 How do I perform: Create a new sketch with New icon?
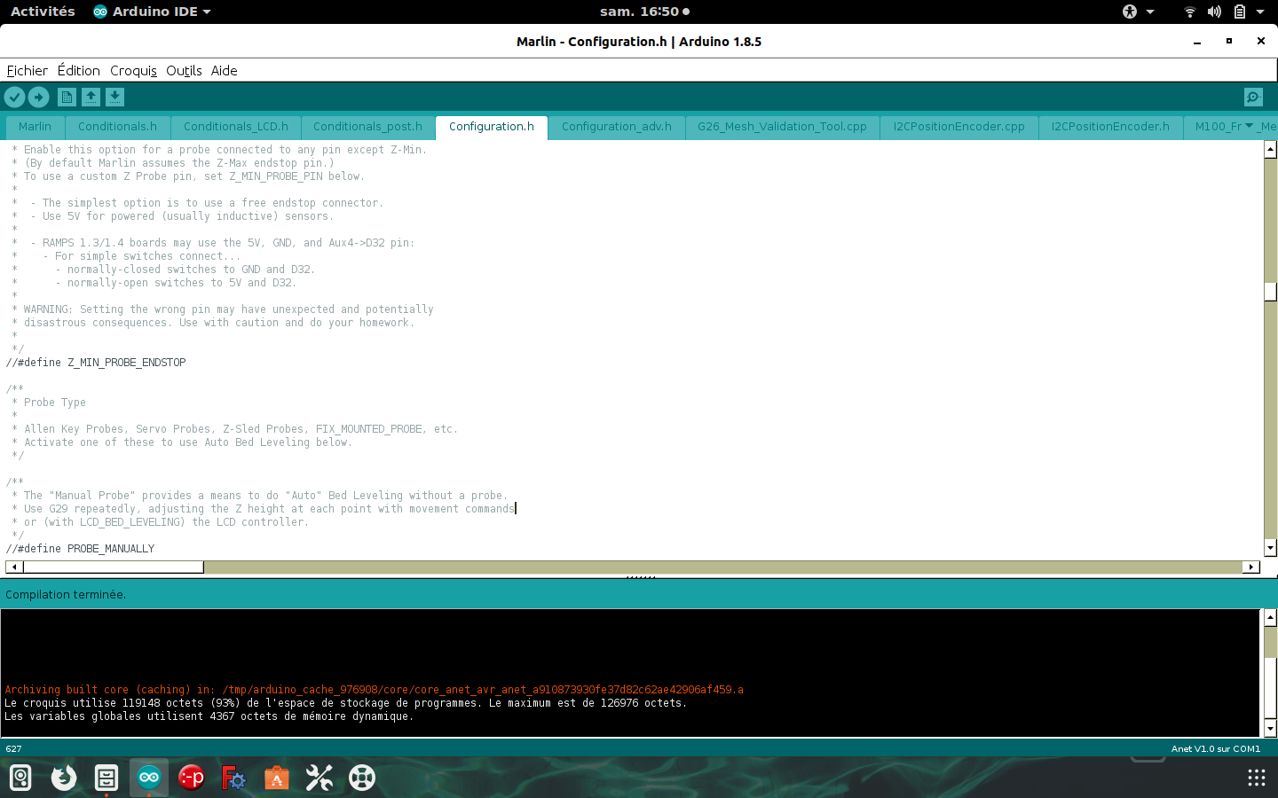67,98
